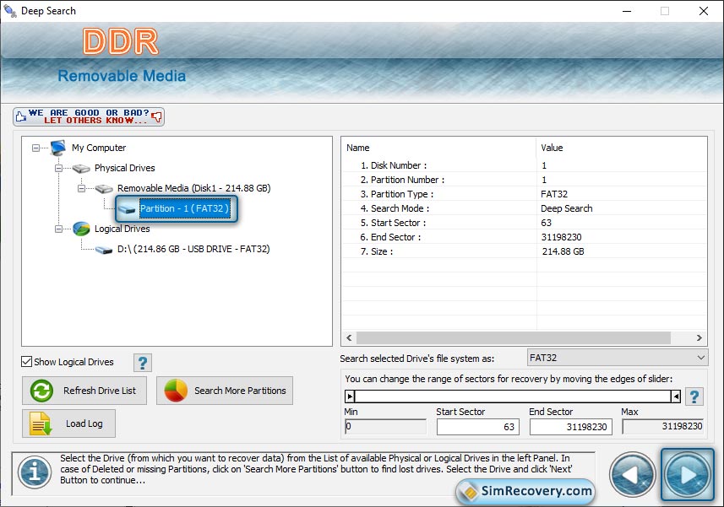The image size is (724, 507).
Task: Click the '214.88 GB' size value
Action: point(563,251)
